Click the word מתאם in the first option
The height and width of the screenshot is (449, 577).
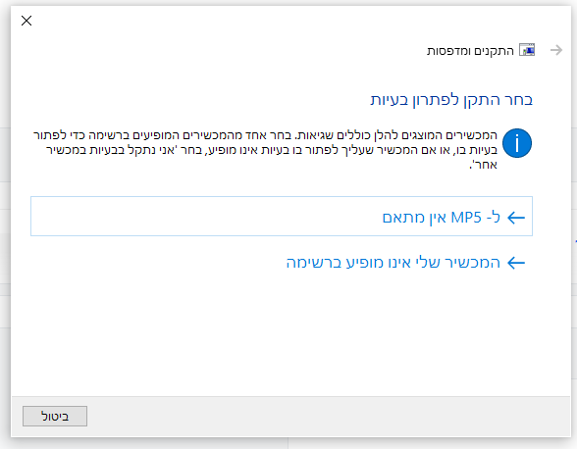pyautogui.click(x=398, y=218)
